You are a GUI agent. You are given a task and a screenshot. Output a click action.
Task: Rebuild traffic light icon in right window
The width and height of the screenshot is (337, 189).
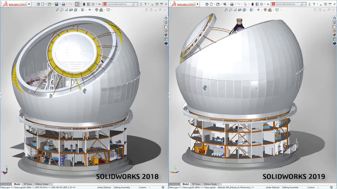click(x=252, y=4)
